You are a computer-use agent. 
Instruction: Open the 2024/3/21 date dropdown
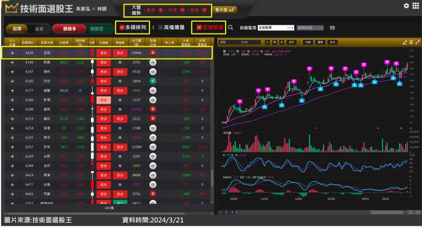click(310, 28)
